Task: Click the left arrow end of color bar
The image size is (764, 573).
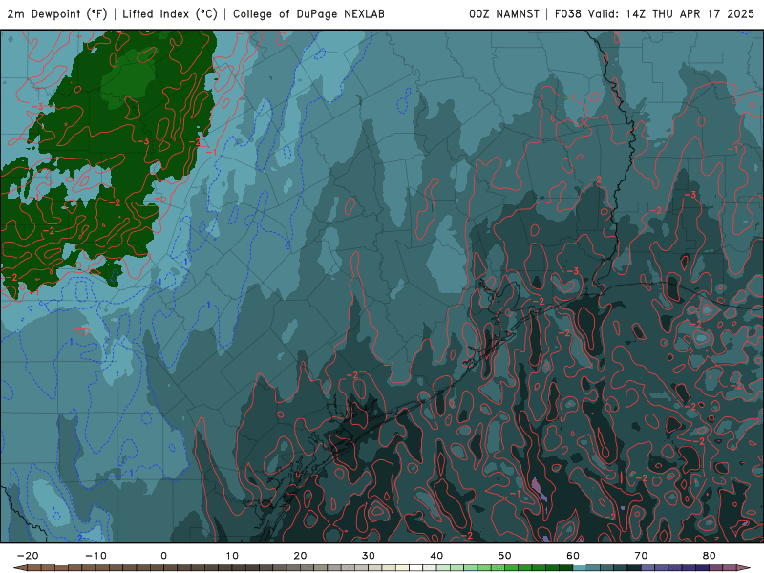Action: [x=20, y=568]
